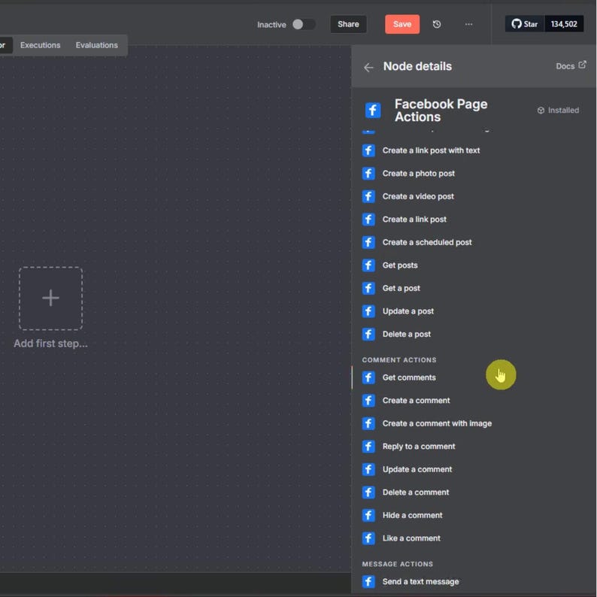Image resolution: width=597 pixels, height=597 pixels.
Task: Click the Facebook icon beside Hide a comment
Action: (x=368, y=515)
